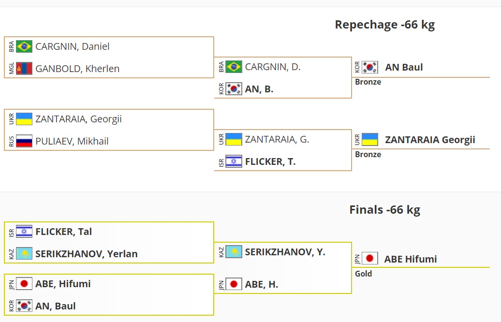The image size is (501, 322).
Task: Click Kazakhstan flag beside SERIKZHANOV, Y.
Action: click(234, 251)
